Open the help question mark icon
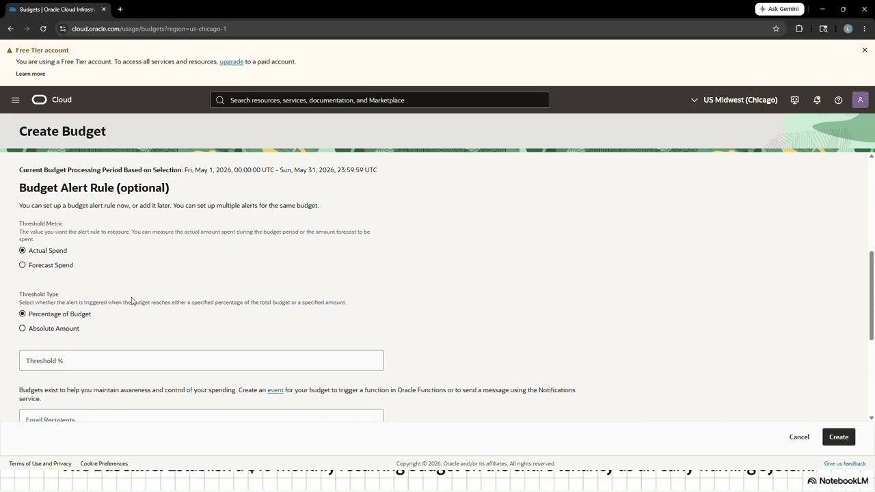Viewport: 875px width, 492px height. (x=838, y=100)
